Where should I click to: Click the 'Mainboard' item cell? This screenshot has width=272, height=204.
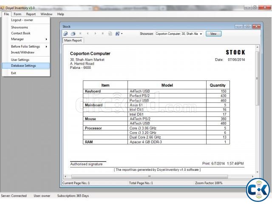pos(105,105)
